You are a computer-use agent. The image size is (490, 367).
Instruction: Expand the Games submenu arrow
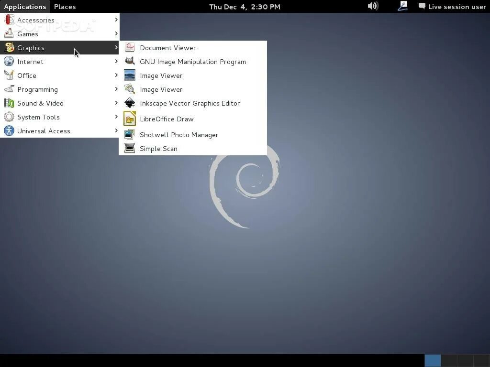[x=116, y=33]
